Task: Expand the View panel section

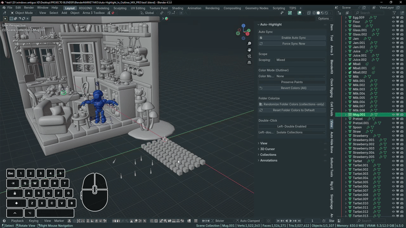Action: [263, 143]
